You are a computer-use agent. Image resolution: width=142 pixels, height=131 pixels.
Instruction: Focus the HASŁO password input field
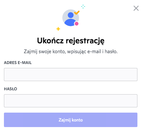[71, 101]
